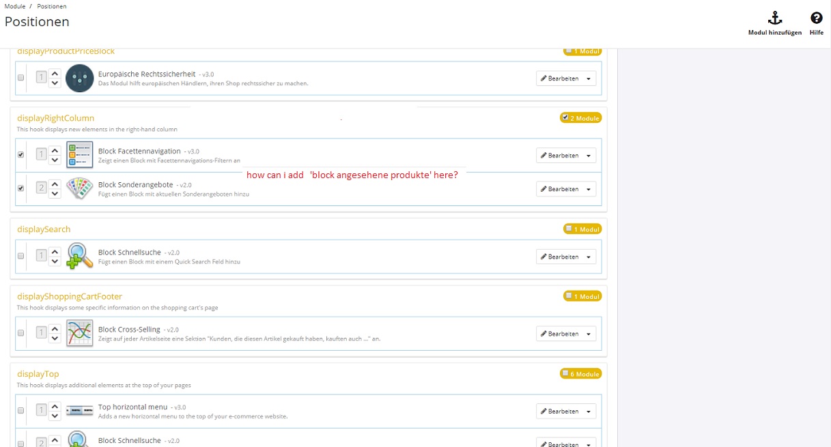Image resolution: width=831 pixels, height=447 pixels.
Task: Click the Block Sonderangebote color swatch icon
Action: coord(79,188)
